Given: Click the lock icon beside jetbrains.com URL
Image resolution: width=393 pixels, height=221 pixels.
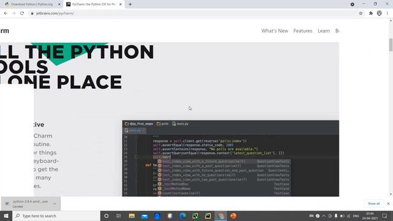Looking at the screenshot, I should coord(32,14).
